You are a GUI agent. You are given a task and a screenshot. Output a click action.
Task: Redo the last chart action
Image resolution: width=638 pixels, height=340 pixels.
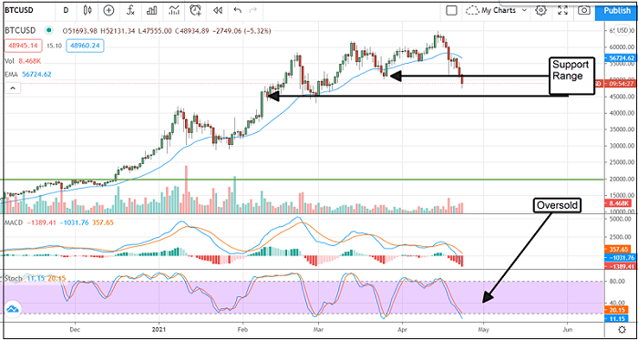(x=252, y=11)
